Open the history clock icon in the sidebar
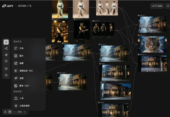The height and width of the screenshot is (117, 170). (x=6, y=61)
